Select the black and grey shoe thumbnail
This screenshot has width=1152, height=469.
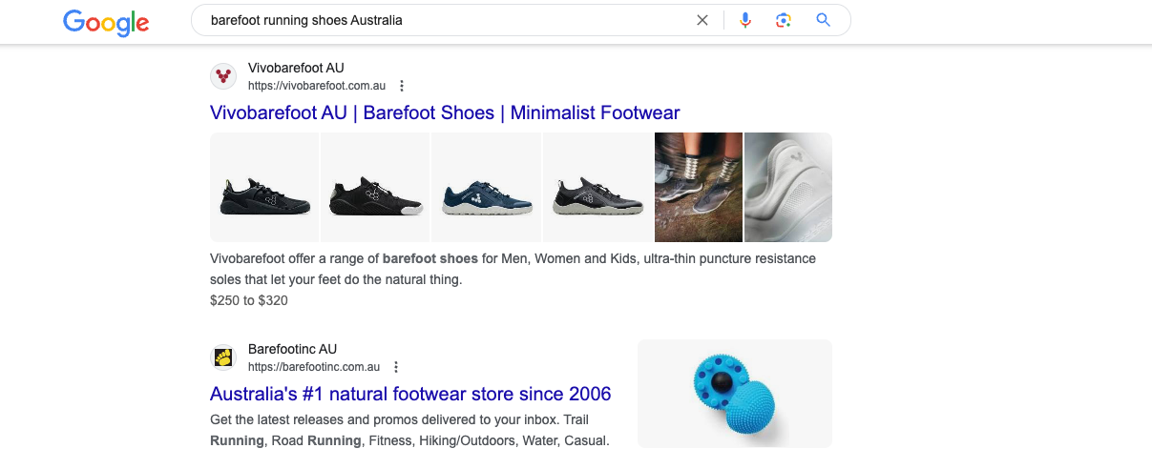point(597,187)
